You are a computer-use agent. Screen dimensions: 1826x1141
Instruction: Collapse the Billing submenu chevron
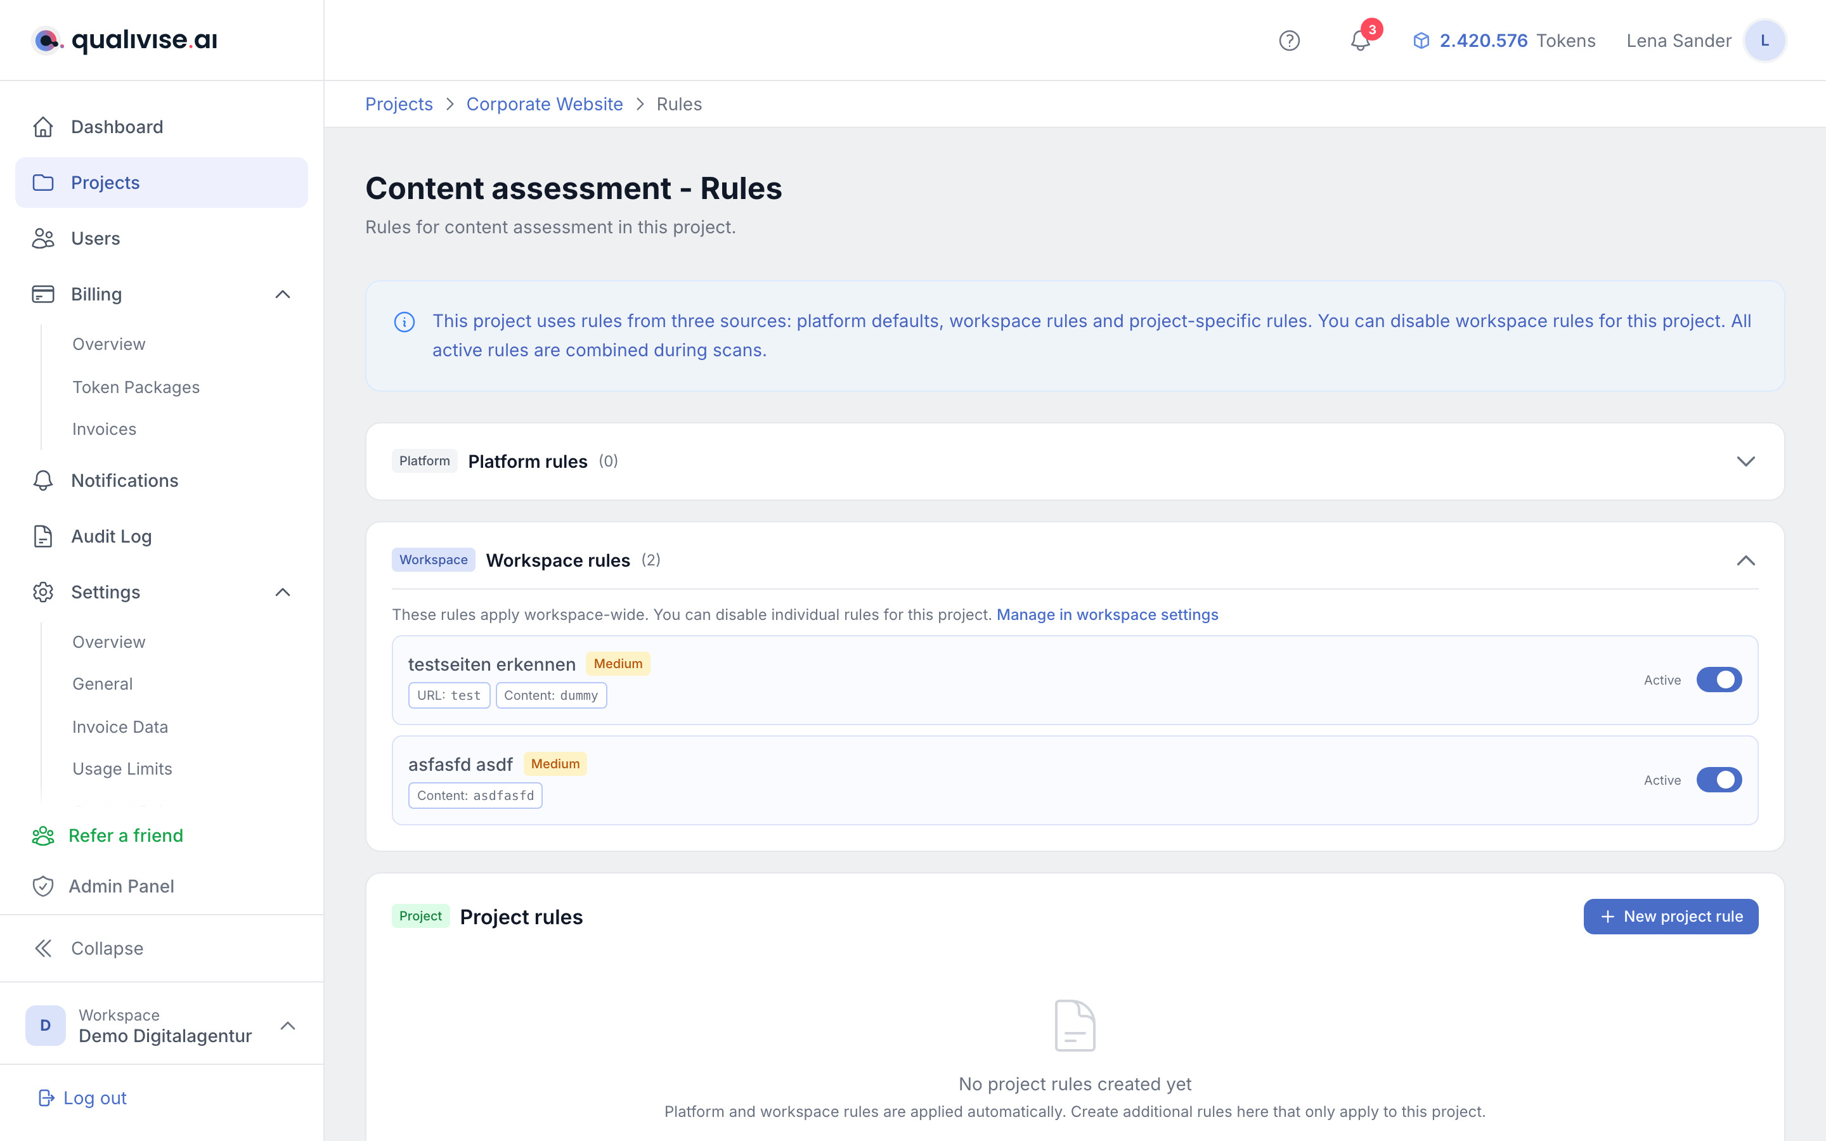coord(283,294)
